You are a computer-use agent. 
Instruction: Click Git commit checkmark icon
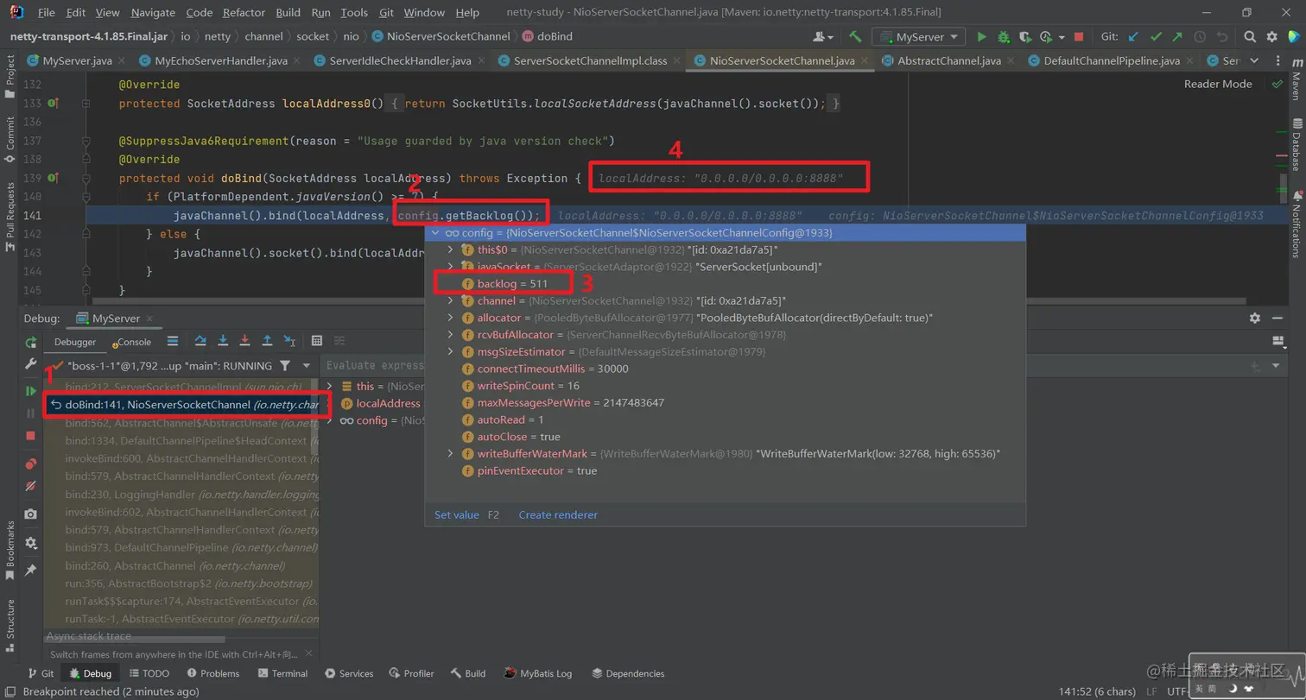click(x=1156, y=37)
